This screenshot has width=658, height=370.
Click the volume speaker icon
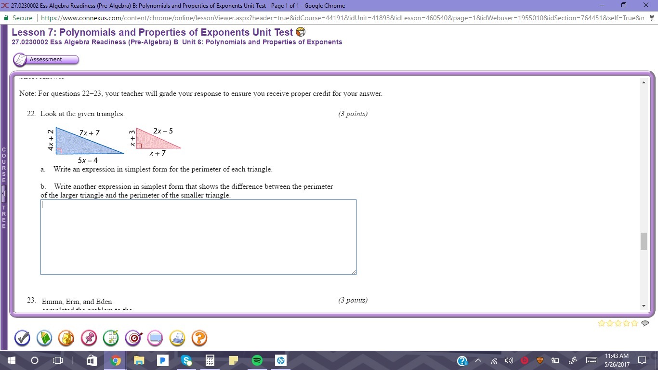tap(509, 360)
